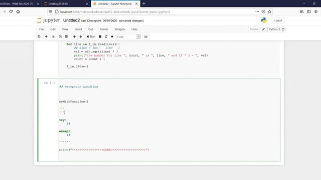The height and width of the screenshot is (180, 321).
Task: Paste cells below icon
Action: click(67, 36)
